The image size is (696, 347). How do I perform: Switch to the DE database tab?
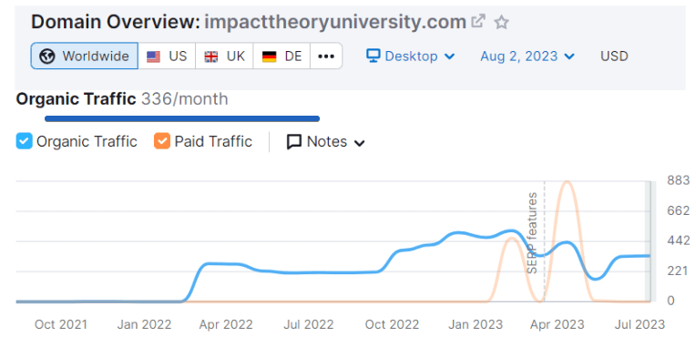[281, 56]
